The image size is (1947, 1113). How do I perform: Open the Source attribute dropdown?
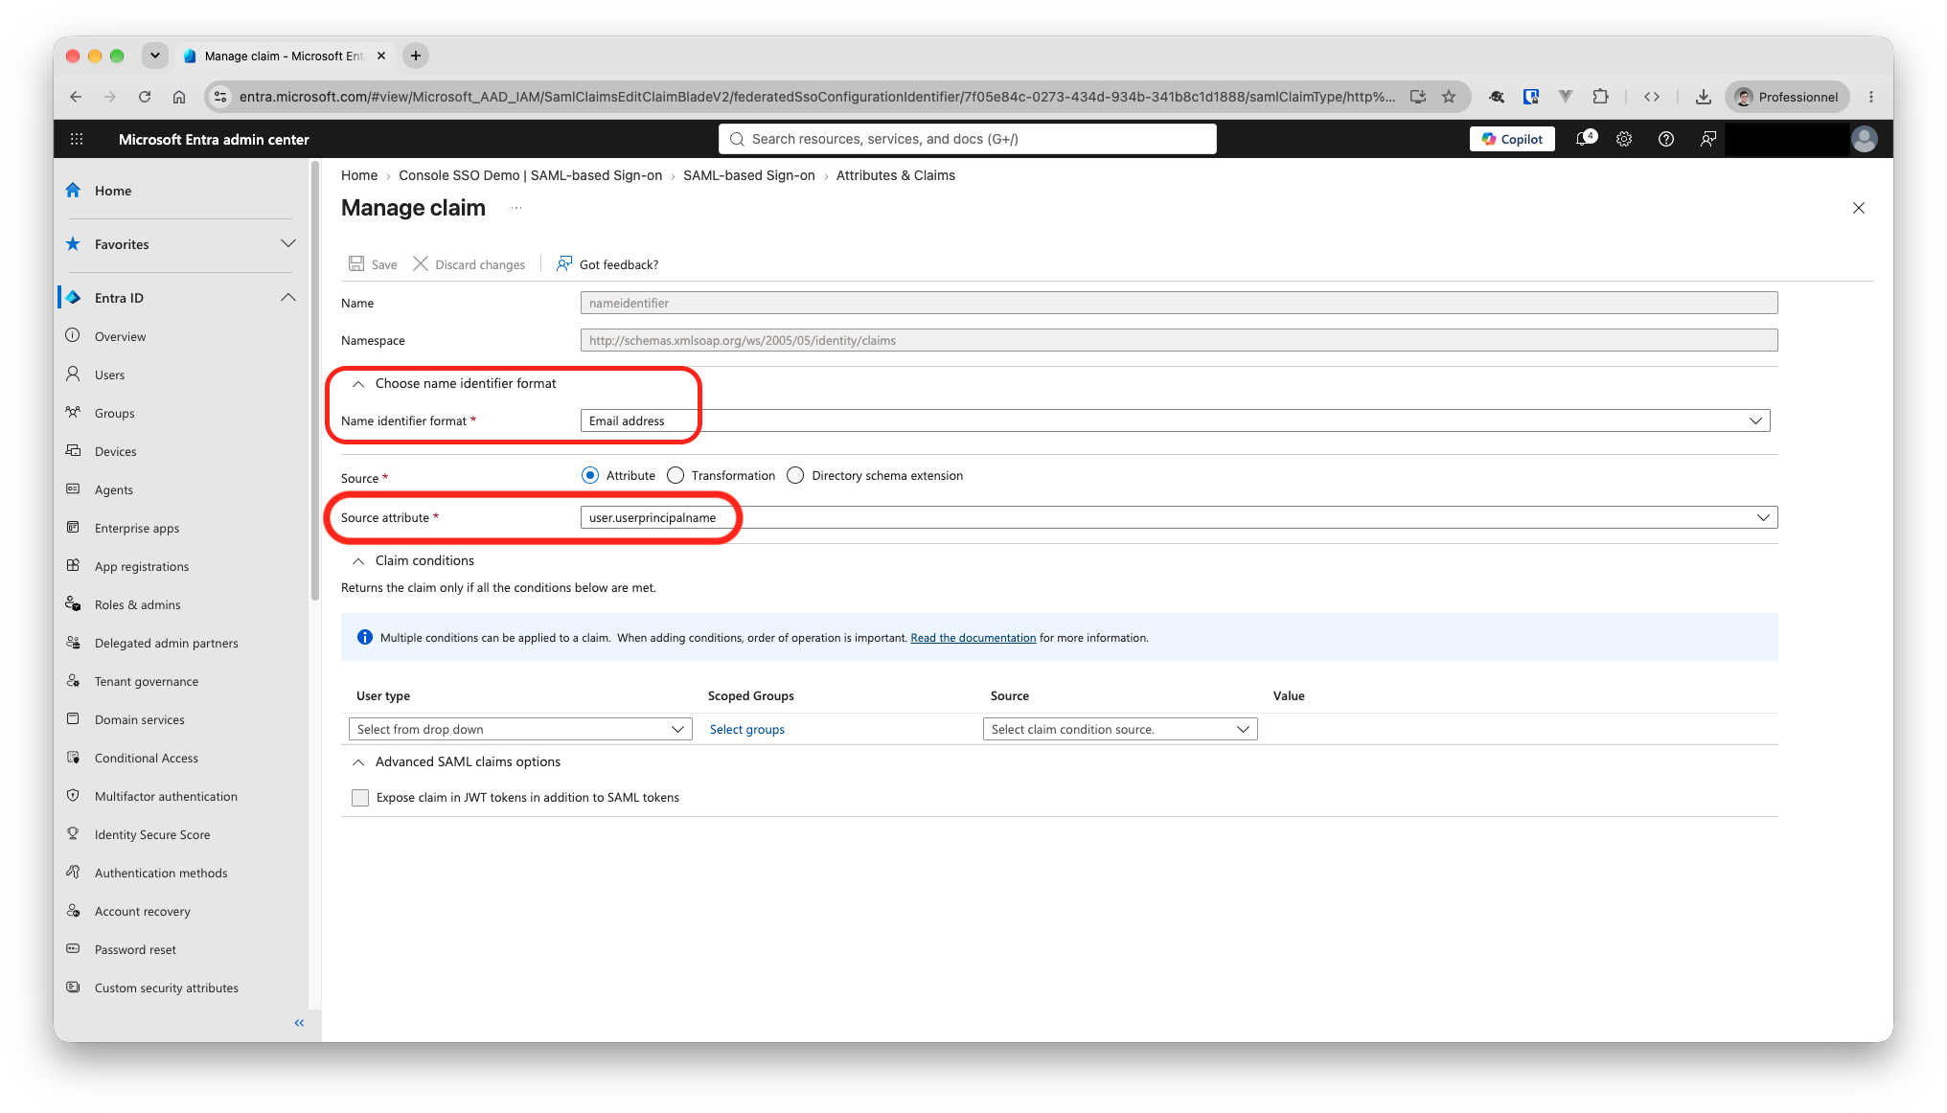(x=1180, y=517)
